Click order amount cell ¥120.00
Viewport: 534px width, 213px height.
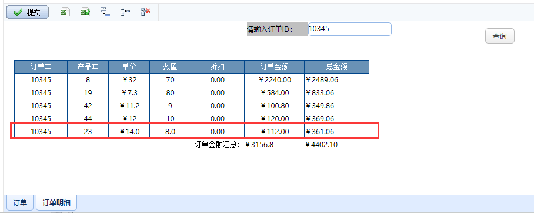coord(275,119)
